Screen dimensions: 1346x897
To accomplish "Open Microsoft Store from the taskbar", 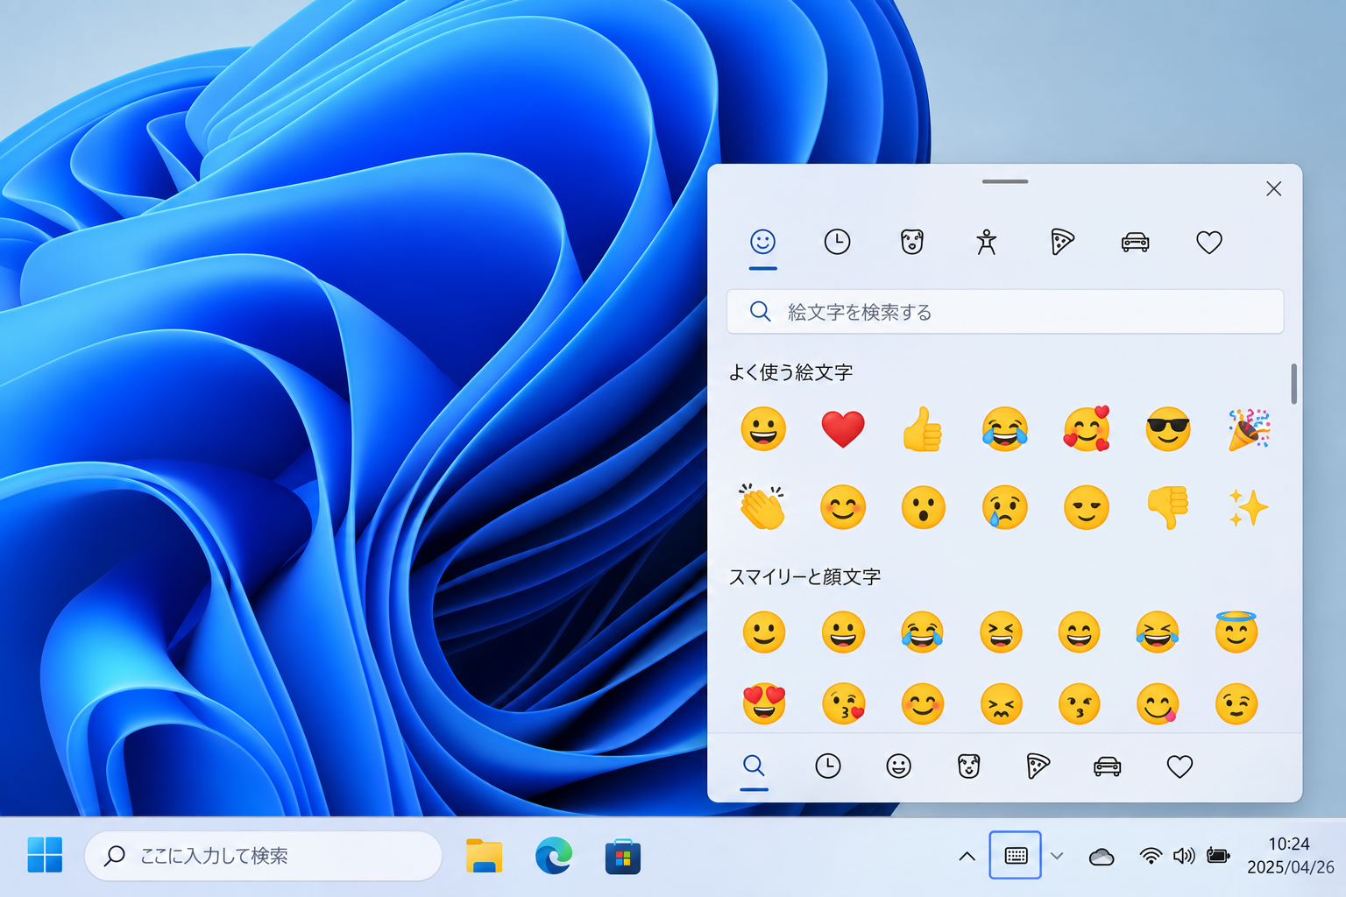I will pos(623,856).
